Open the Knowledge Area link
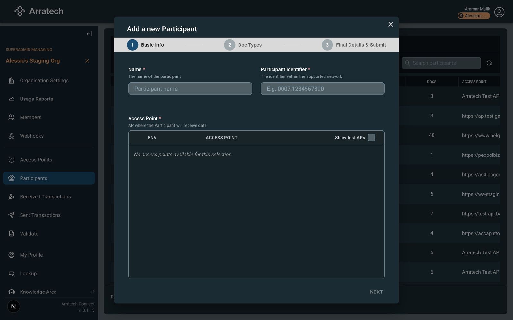Viewport: 513px width, 320px height. click(49, 292)
